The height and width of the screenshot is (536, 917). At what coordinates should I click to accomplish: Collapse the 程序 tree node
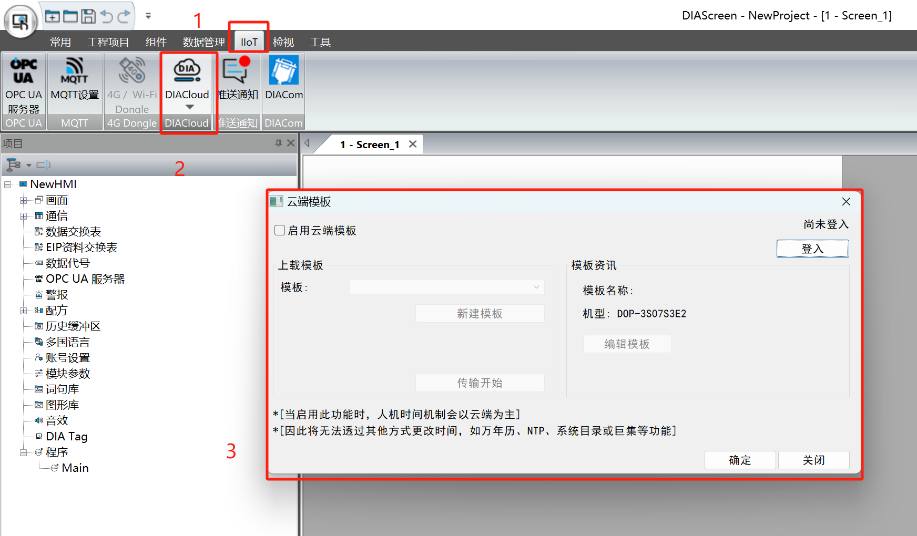click(23, 452)
